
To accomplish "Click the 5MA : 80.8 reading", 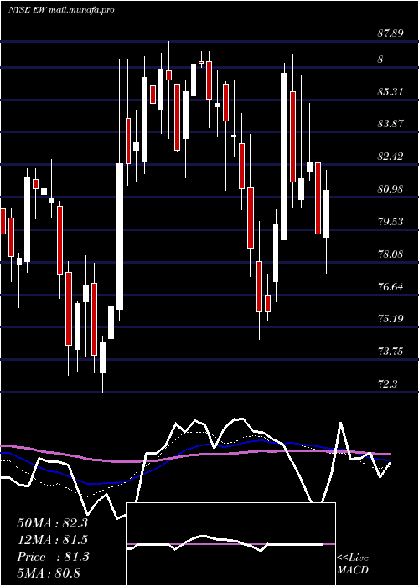I will click(x=49, y=573).
